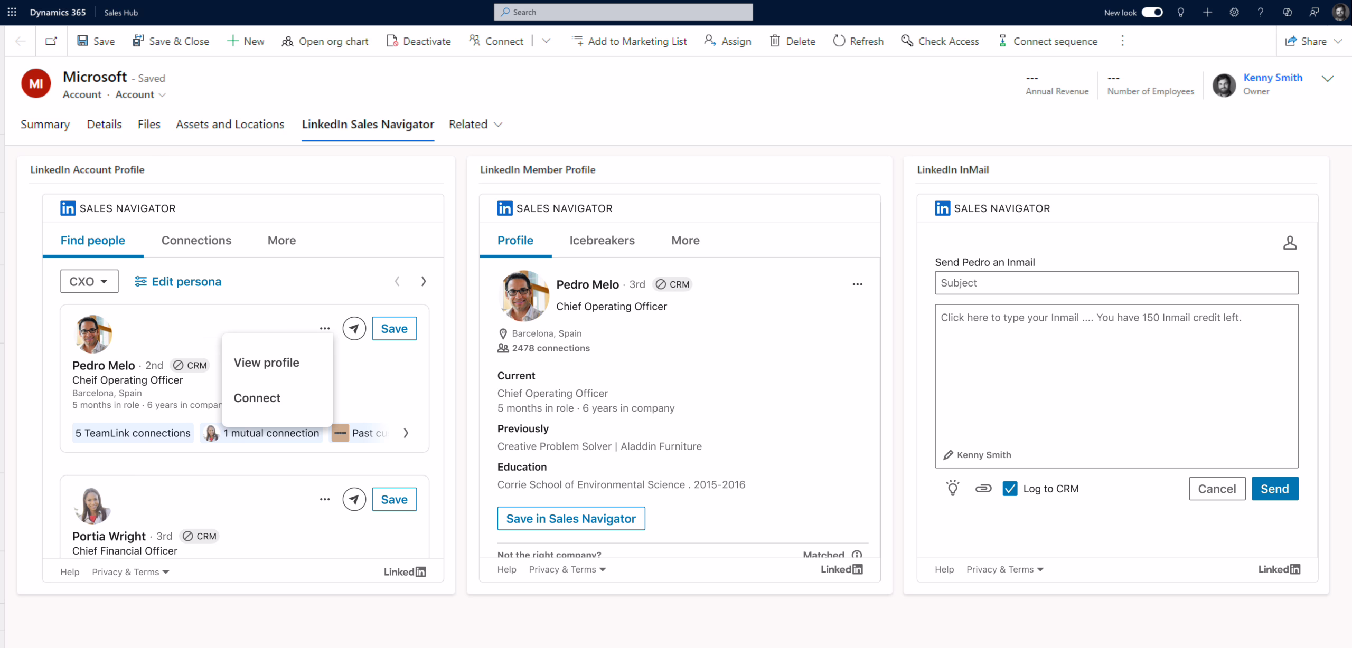Click the Delete trash icon
This screenshot has width=1352, height=648.
pyautogui.click(x=774, y=41)
